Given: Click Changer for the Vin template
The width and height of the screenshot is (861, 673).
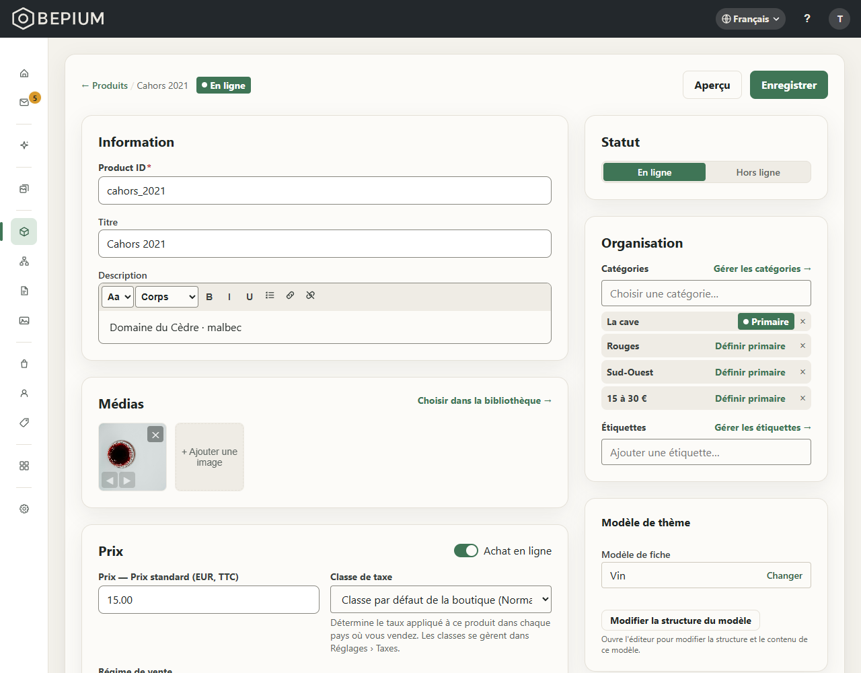Looking at the screenshot, I should click(784, 575).
